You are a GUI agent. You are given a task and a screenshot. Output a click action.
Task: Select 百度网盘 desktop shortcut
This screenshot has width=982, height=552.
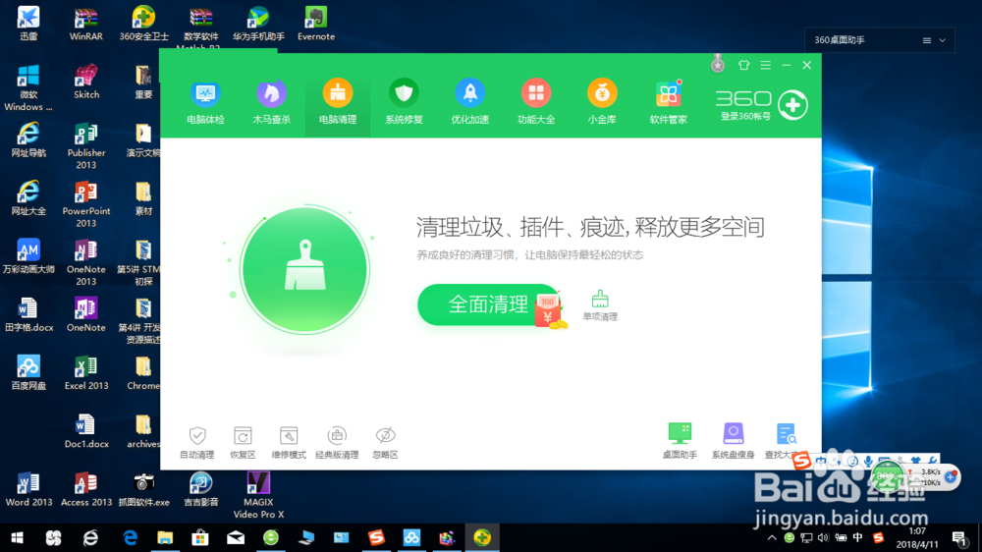pos(28,373)
